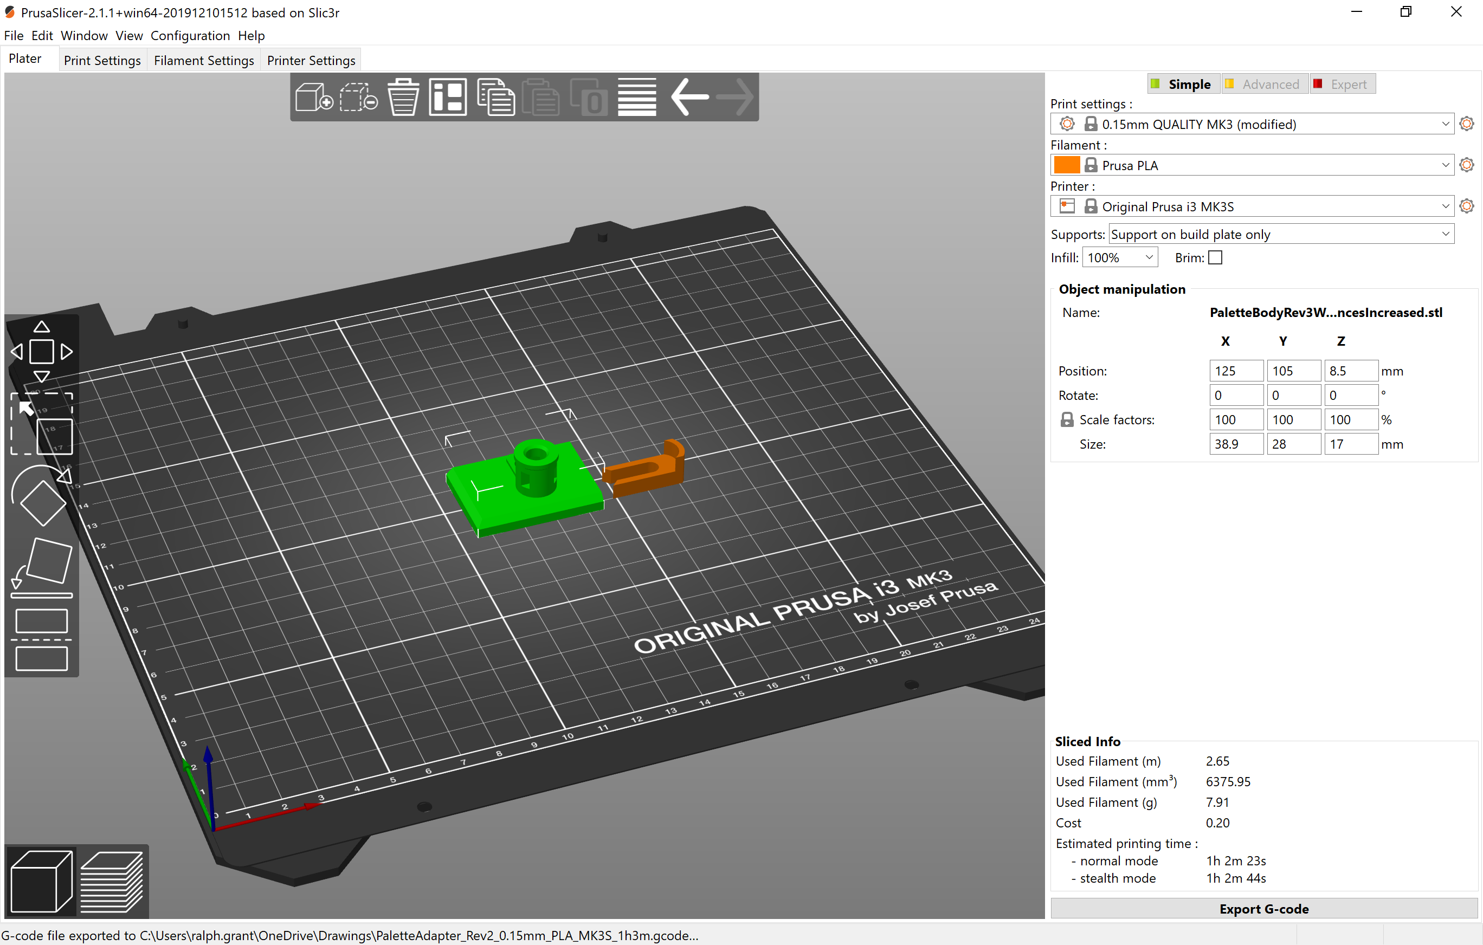1483x945 pixels.
Task: Click the Position Z field
Action: 1351,371
